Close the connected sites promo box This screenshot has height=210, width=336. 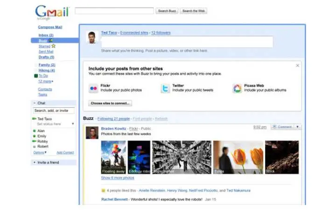(x=297, y=66)
